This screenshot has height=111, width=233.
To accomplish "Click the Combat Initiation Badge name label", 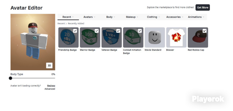I will [132, 51].
